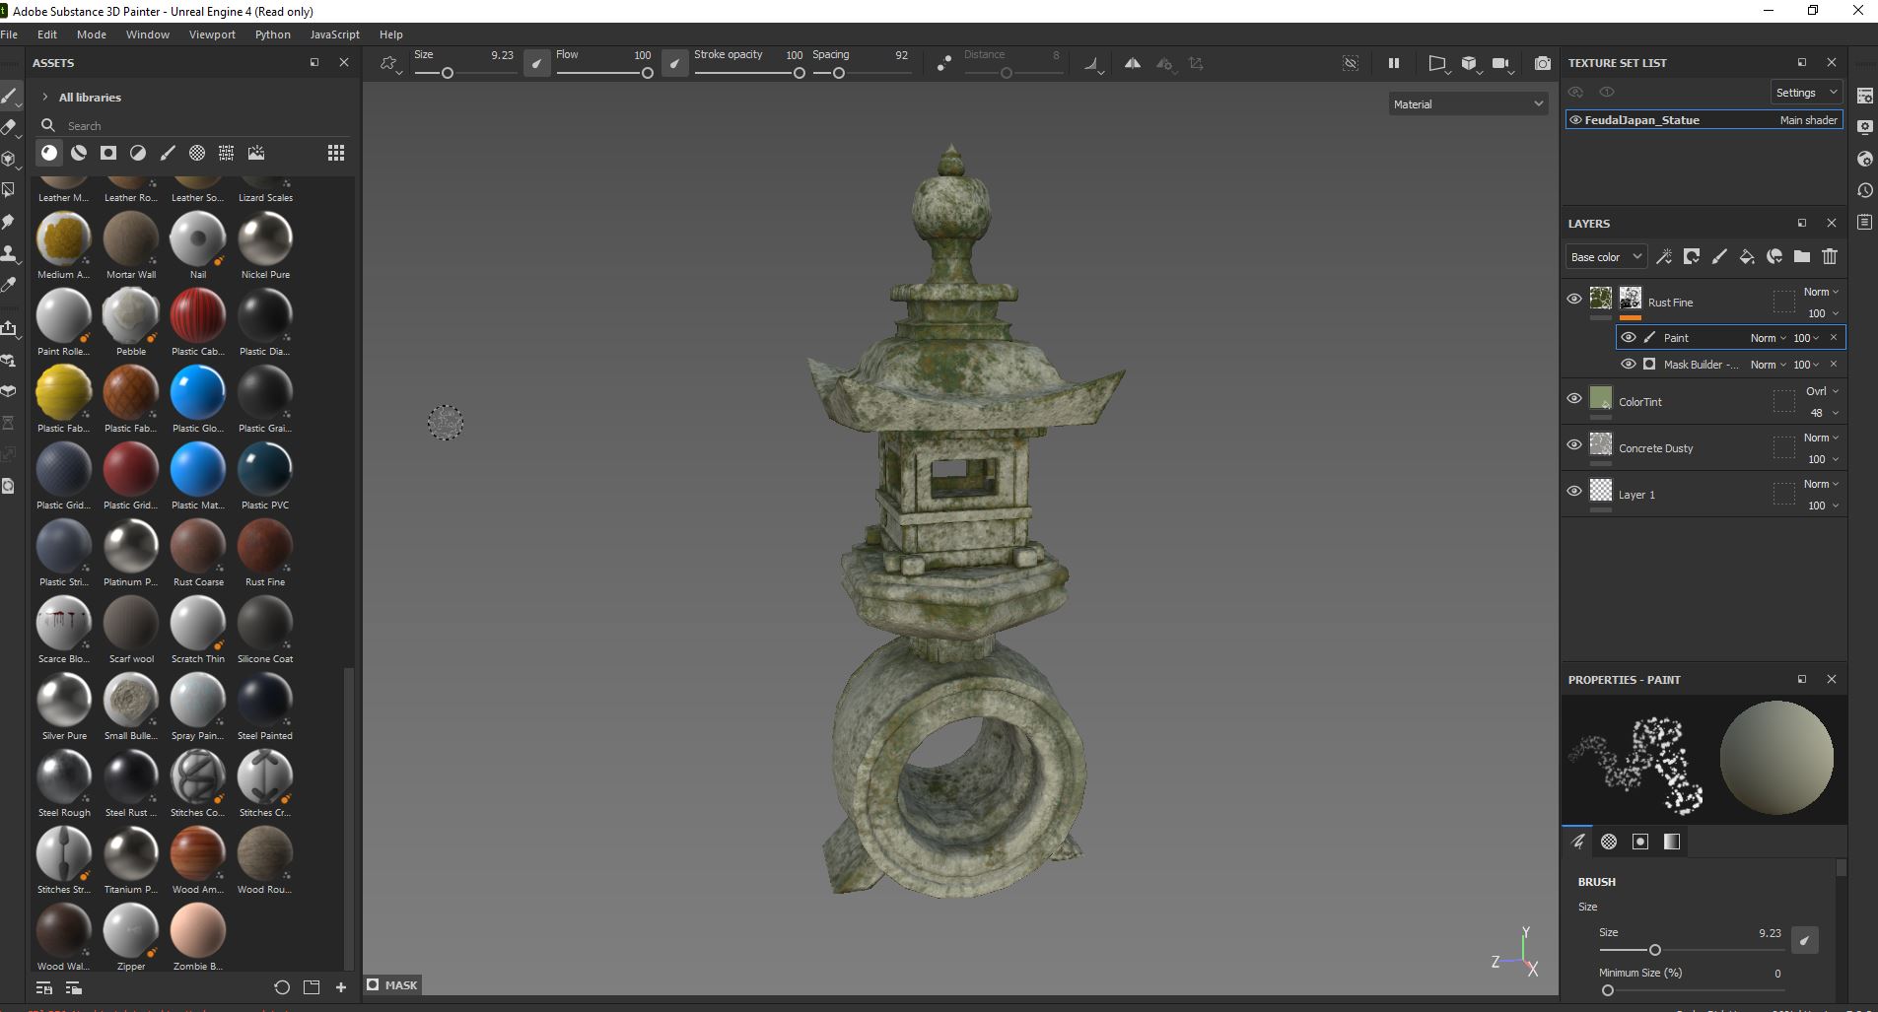Select the Rust Coarse material thumbnail

click(198, 547)
